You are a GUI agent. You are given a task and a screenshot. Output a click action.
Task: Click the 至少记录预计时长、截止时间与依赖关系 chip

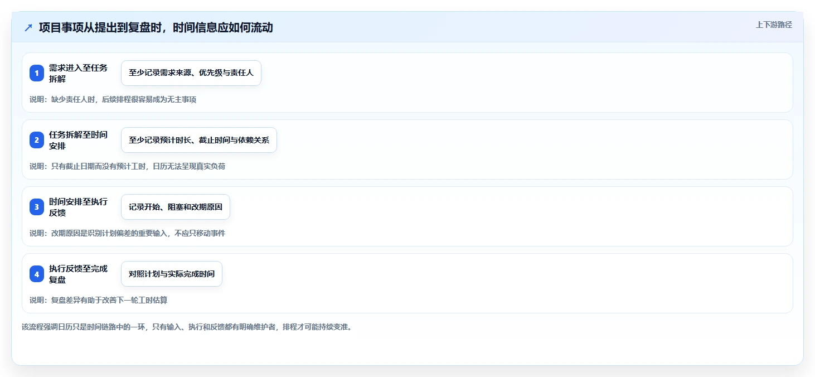coord(199,140)
